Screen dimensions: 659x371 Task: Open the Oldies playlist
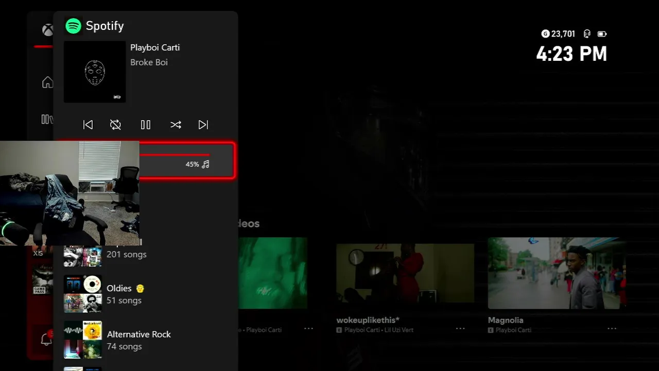pyautogui.click(x=146, y=294)
